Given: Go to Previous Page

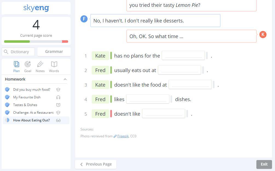Looking at the screenshot, I should (95, 164).
